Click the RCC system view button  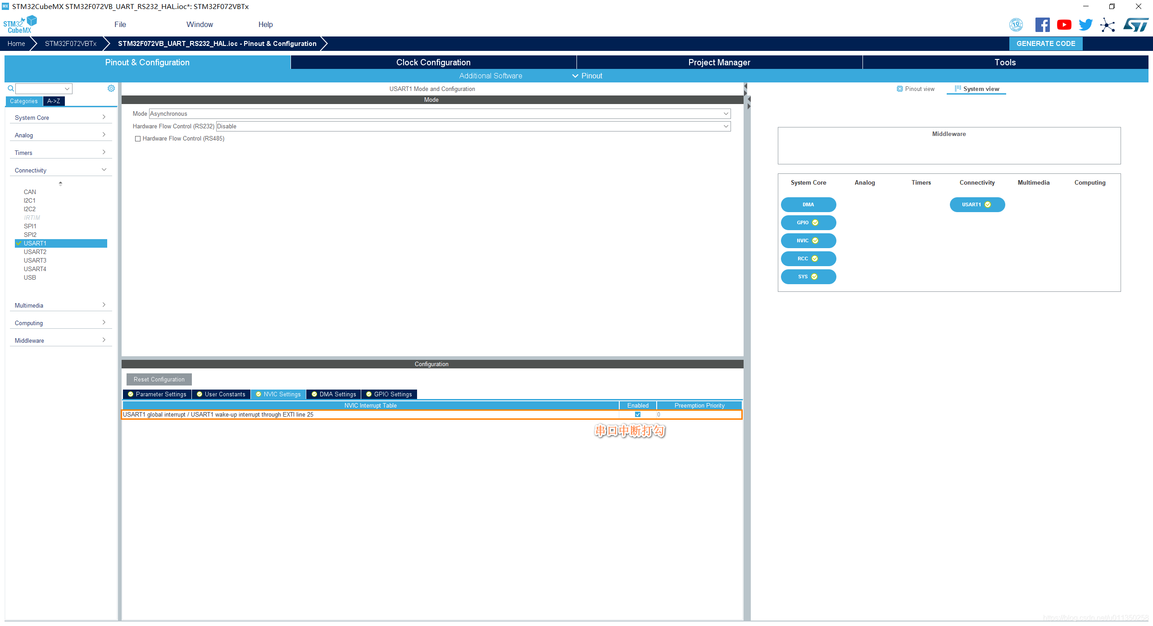pos(808,259)
